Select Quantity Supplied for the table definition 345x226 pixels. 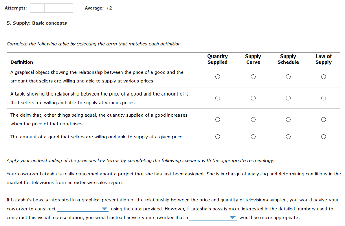217,98
